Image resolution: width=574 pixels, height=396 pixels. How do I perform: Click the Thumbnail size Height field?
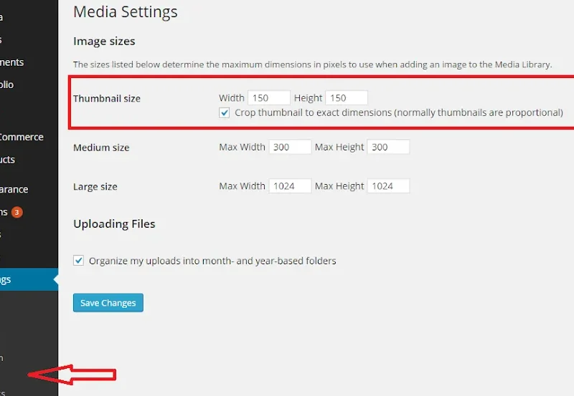click(x=346, y=98)
